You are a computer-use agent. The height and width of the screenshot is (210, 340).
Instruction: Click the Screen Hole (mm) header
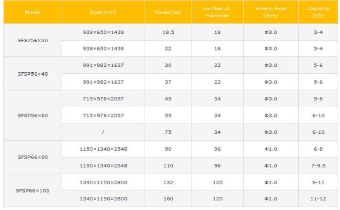tap(271, 12)
